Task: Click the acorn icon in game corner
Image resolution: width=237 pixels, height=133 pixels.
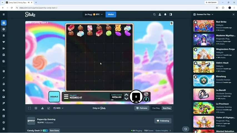Action: click(171, 23)
